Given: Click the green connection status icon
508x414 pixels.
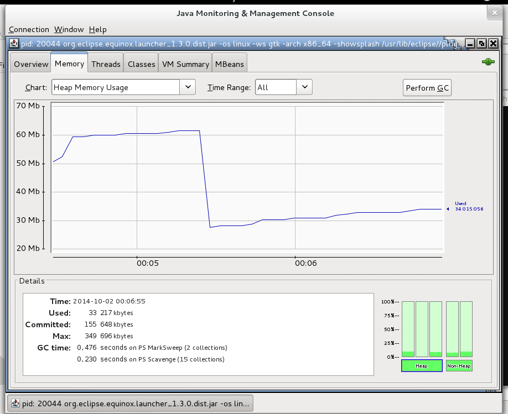Looking at the screenshot, I should tap(488, 62).
